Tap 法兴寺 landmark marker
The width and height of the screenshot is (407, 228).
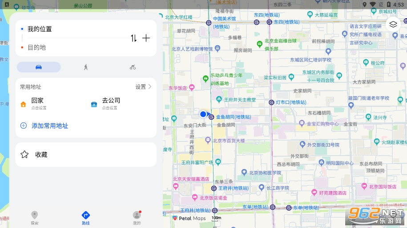368,117
